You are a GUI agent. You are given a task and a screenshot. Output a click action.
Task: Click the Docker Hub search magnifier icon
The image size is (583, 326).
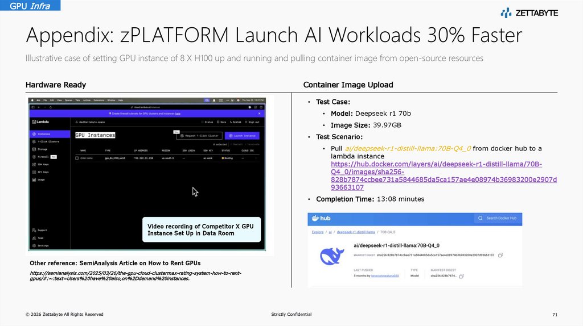(x=481, y=218)
